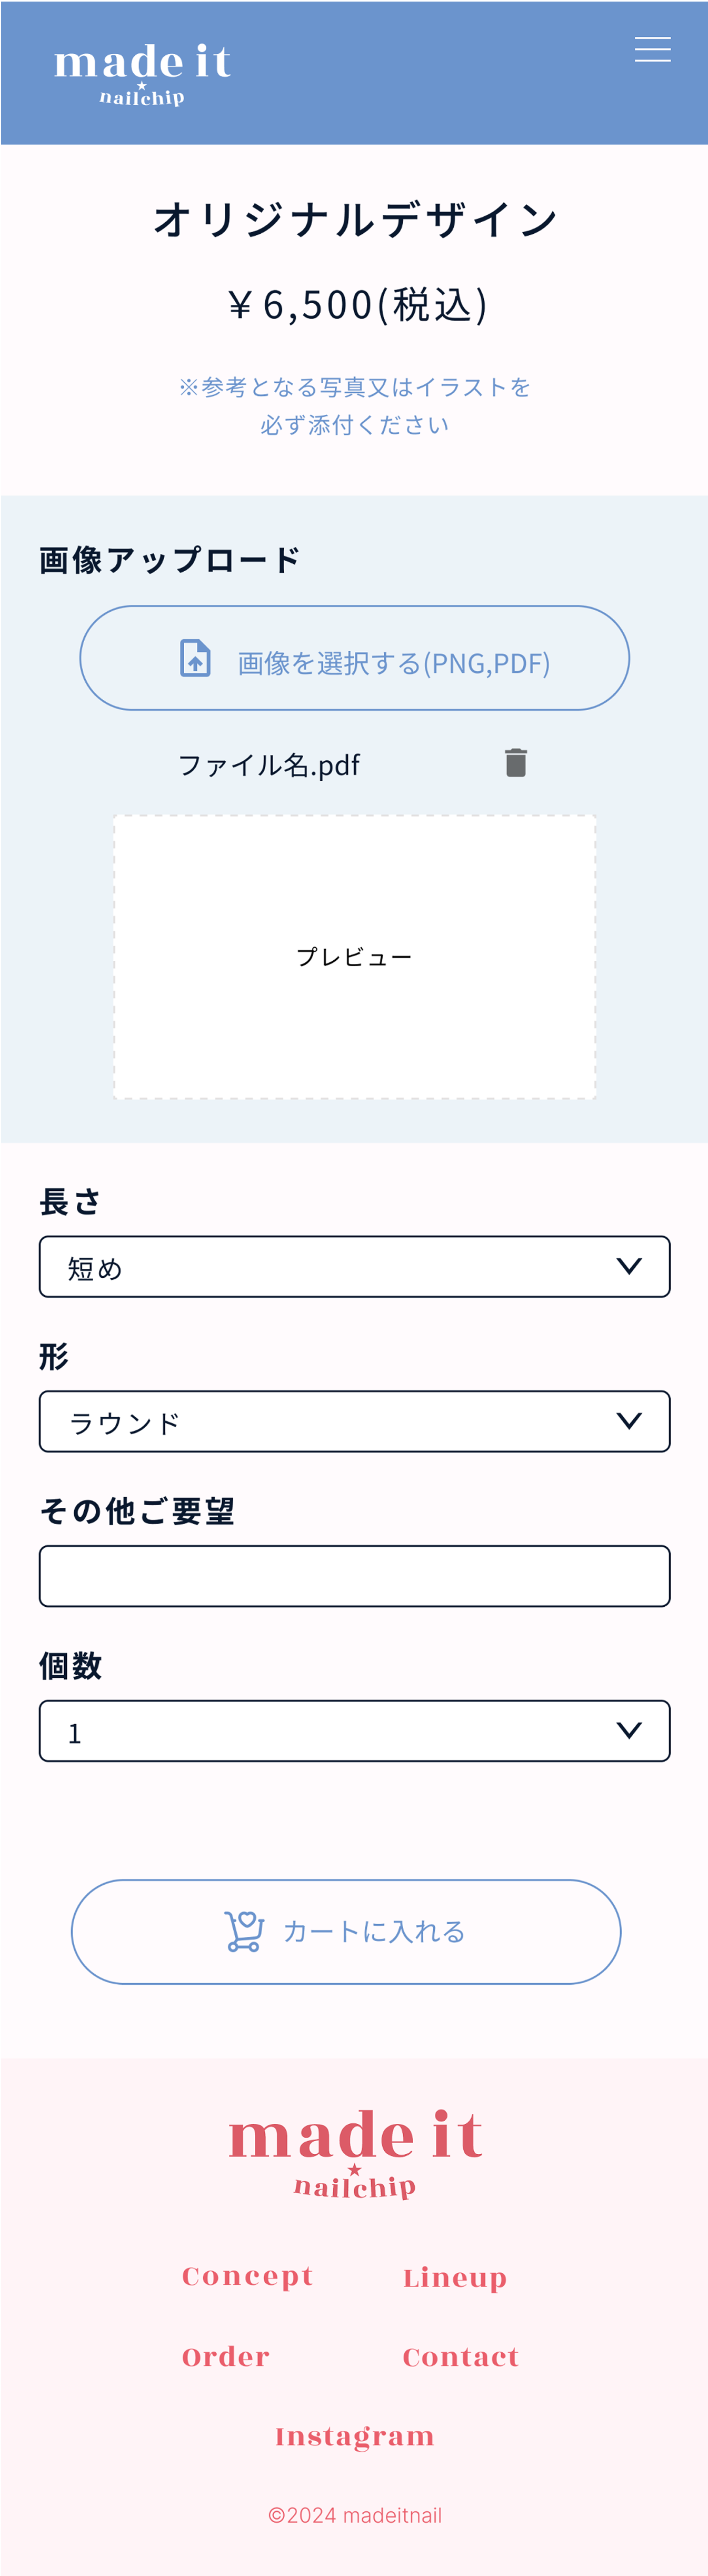Open the hamburger menu icon
708x2576 pixels.
(652, 49)
